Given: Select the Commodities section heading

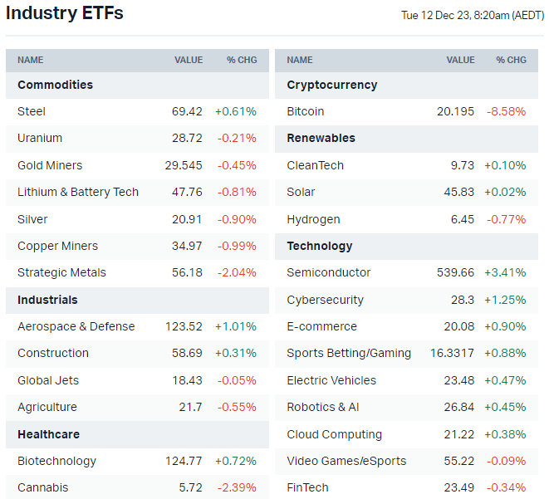Looking at the screenshot, I should [55, 85].
